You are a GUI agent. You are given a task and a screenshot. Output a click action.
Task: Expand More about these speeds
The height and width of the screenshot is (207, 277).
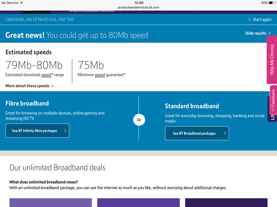[29, 86]
